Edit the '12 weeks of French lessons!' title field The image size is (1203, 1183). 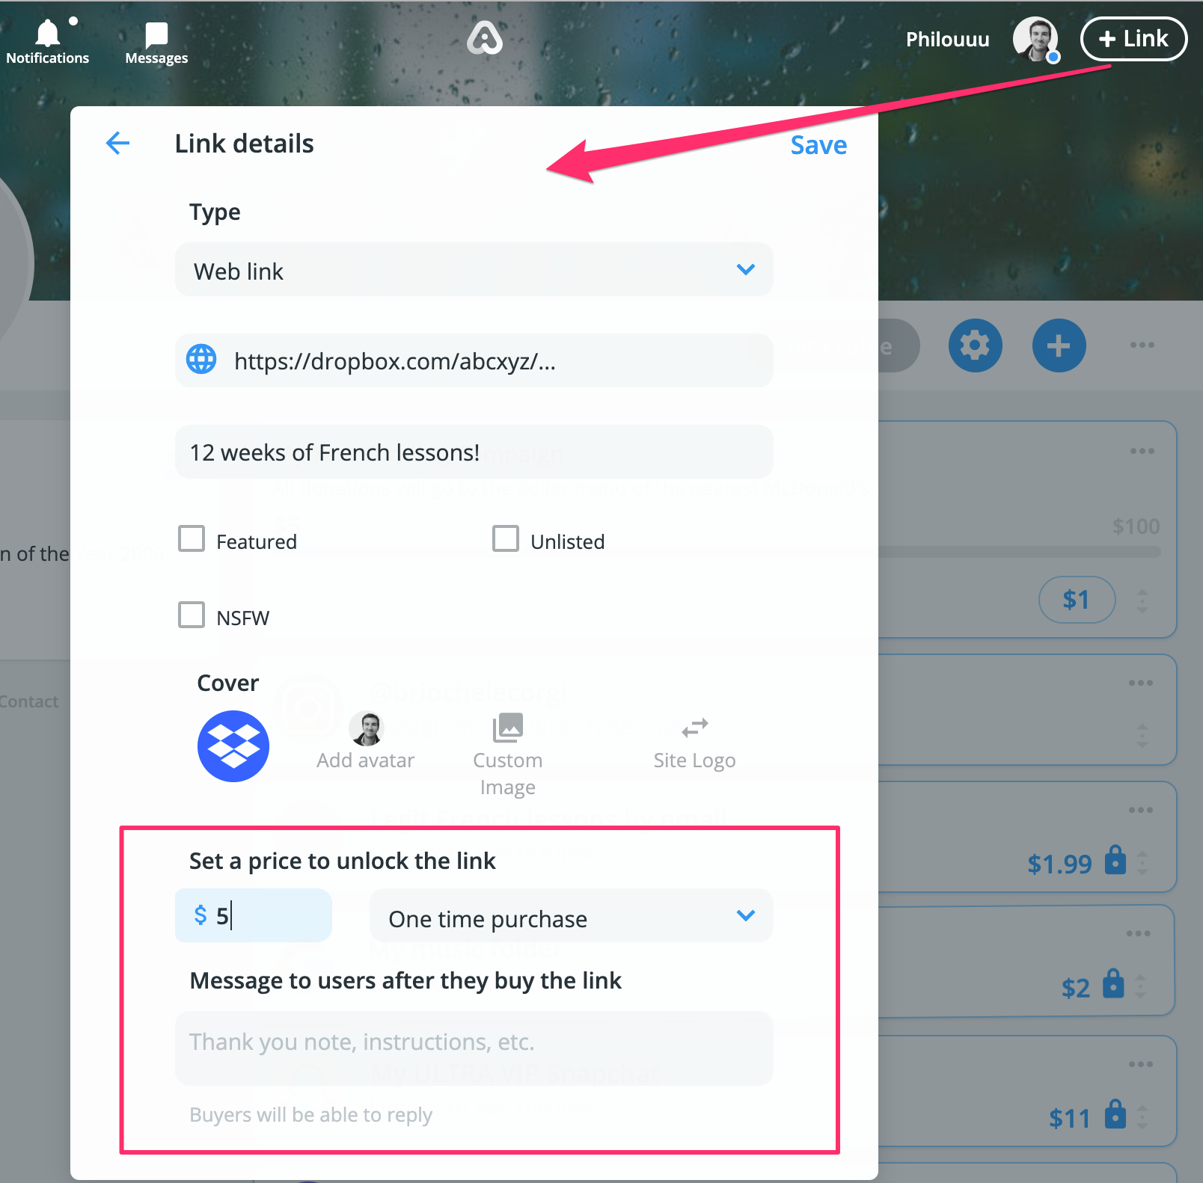[x=474, y=452]
